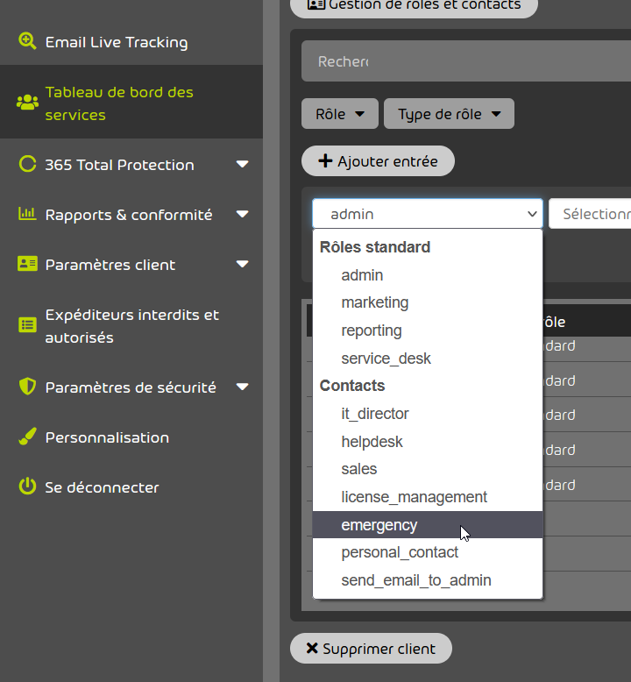This screenshot has width=631, height=682.
Task: Click the Recherche search input field
Action: tap(466, 60)
